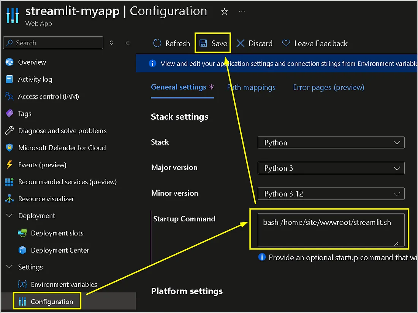Star streamlit-myapp as a favorite
Image resolution: width=418 pixels, height=313 pixels.
click(225, 11)
